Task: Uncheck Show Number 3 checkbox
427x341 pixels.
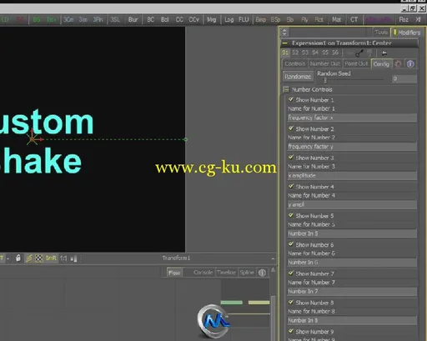Action: 291,157
